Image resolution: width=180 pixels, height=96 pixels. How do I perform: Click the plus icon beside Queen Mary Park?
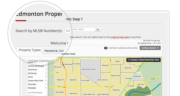(46, 81)
